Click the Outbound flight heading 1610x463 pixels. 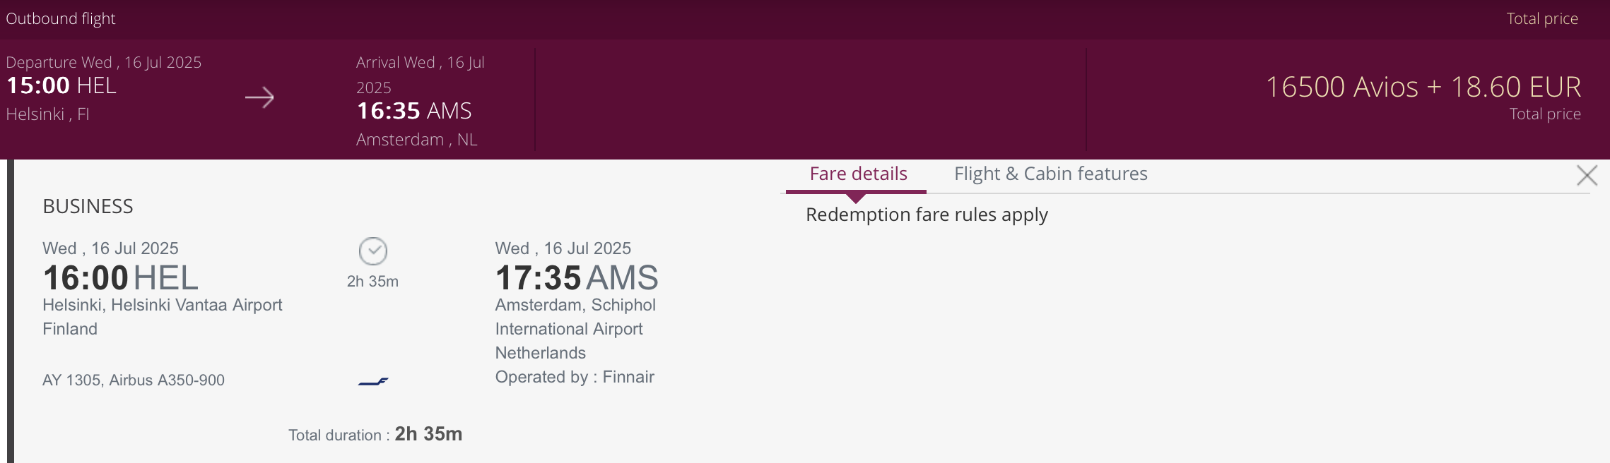point(61,19)
